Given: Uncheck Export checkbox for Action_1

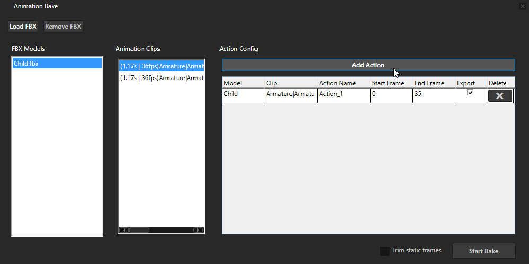Looking at the screenshot, I should click(470, 92).
